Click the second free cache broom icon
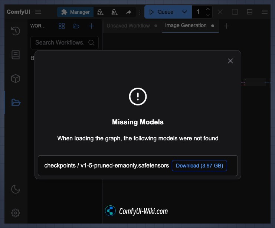Image resolution: width=275 pixels, height=228 pixels. (114, 12)
